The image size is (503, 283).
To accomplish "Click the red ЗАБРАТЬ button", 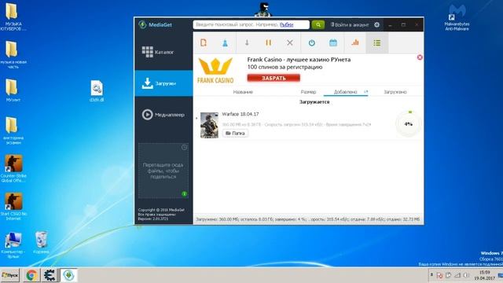I will (274, 78).
